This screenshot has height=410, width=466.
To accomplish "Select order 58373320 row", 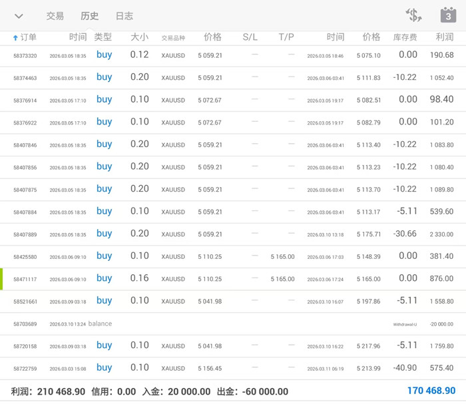I will 233,55.
